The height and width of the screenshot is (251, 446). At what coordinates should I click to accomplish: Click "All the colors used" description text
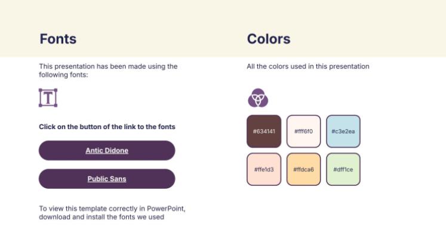pos(308,66)
